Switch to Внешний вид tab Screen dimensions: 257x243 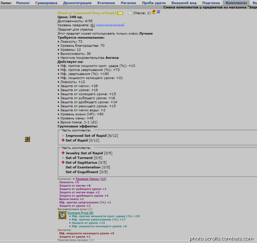[x=184, y=3]
